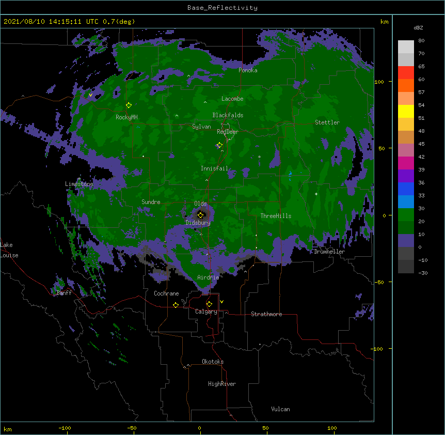The image size is (445, 435).
Task: Click the Airdrie city label
Action: pyautogui.click(x=208, y=277)
